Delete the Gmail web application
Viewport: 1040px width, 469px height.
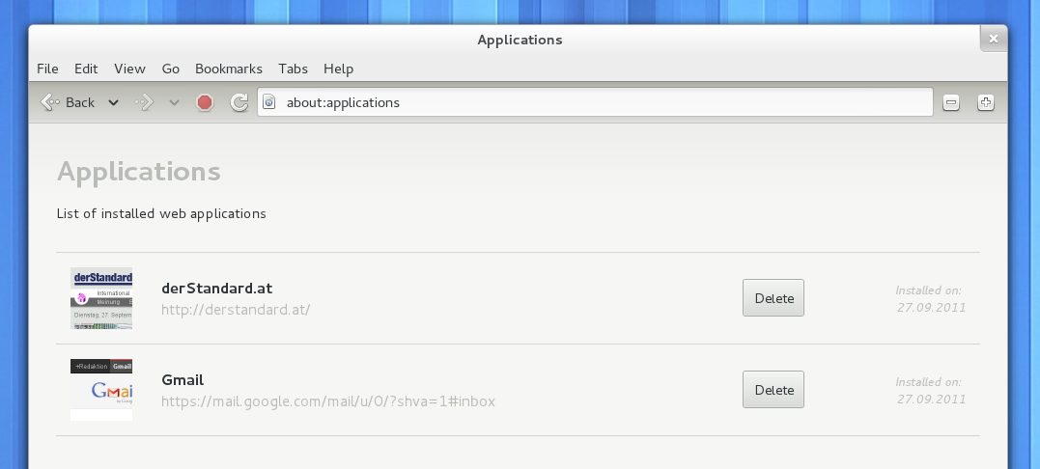point(773,390)
